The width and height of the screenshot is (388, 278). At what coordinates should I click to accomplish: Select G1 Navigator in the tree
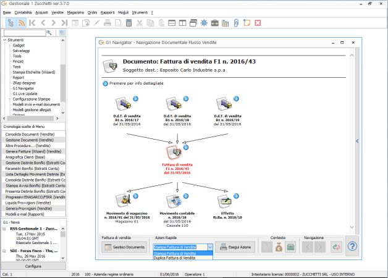click(x=23, y=88)
